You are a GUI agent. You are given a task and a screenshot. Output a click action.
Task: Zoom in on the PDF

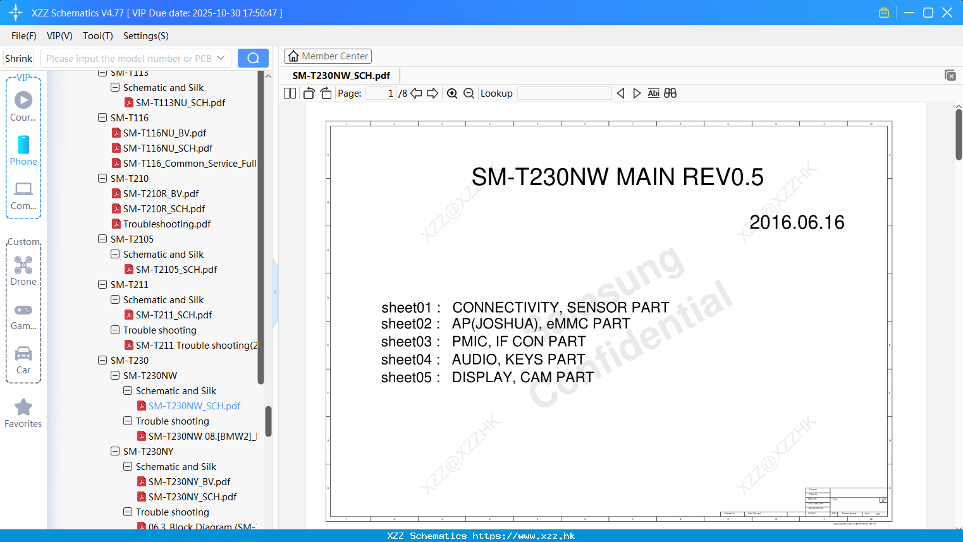pyautogui.click(x=452, y=93)
